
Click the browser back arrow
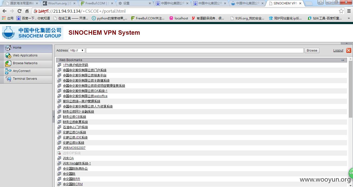click(x=4, y=11)
